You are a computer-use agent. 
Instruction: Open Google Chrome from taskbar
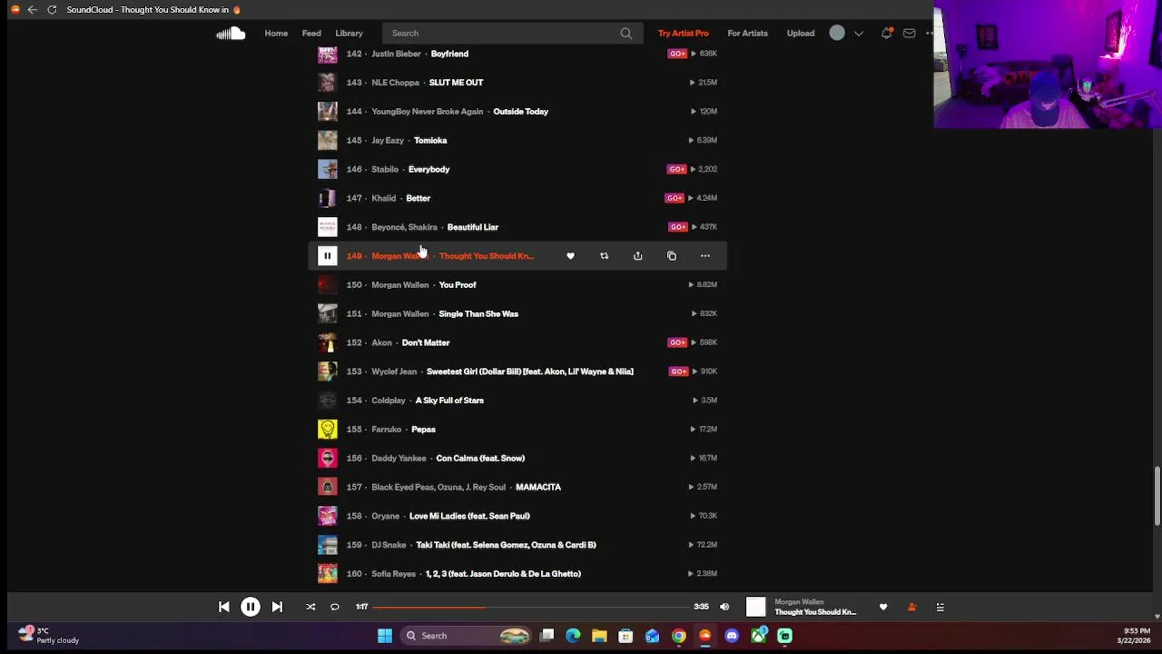[x=678, y=636]
